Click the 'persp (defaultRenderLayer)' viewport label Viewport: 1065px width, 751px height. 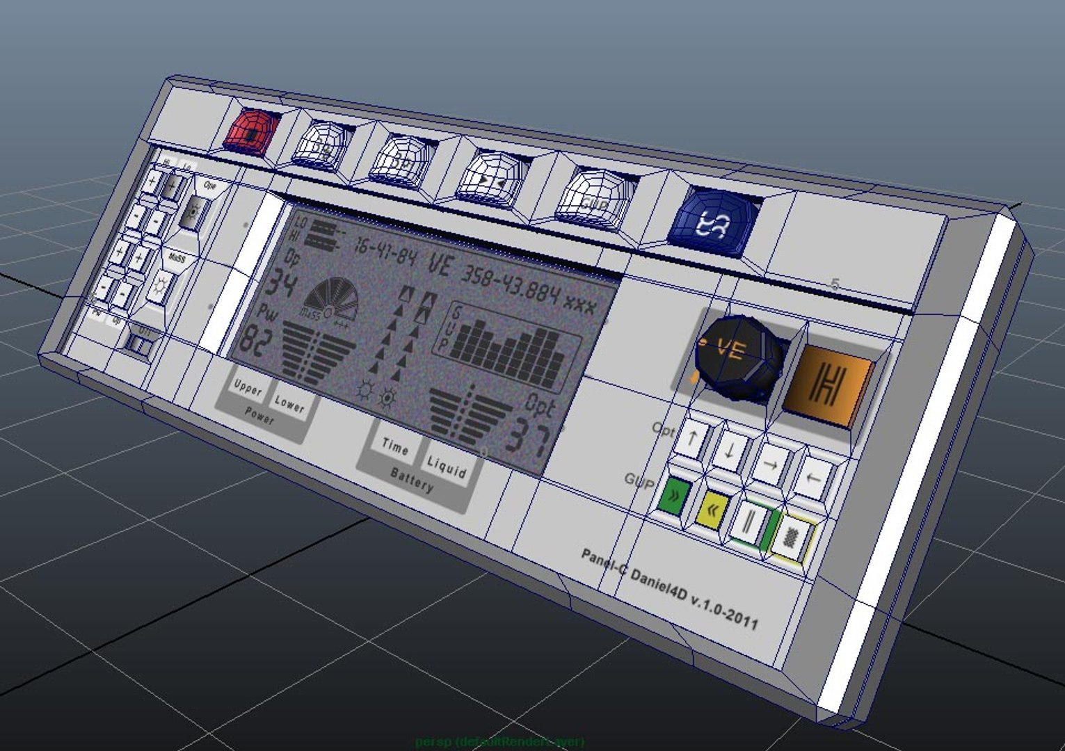499,742
